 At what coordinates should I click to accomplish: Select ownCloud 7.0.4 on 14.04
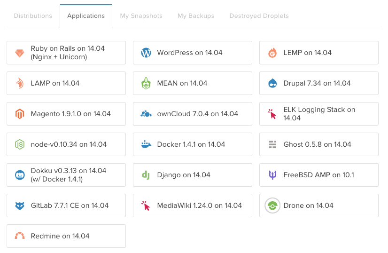tap(193, 114)
